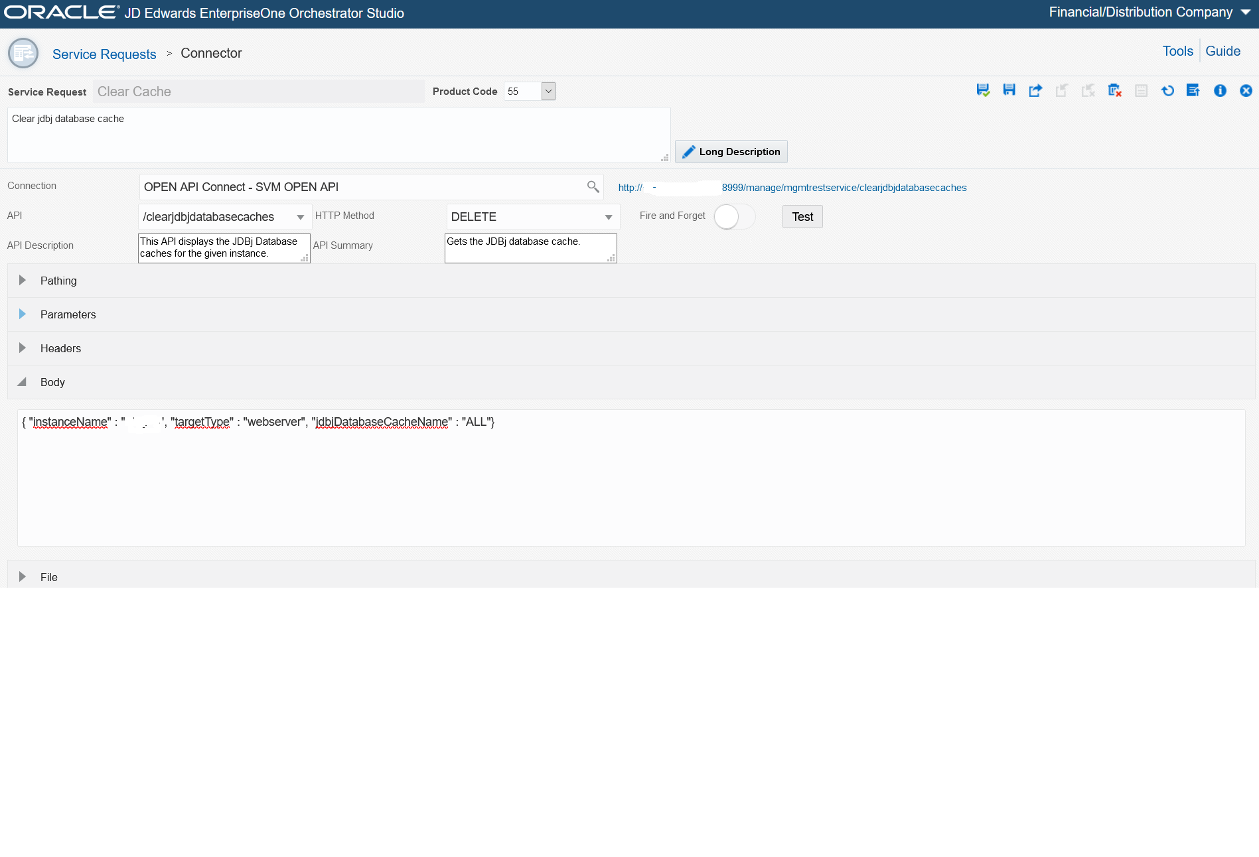The image size is (1259, 857).
Task: Click the Test button
Action: (802, 217)
